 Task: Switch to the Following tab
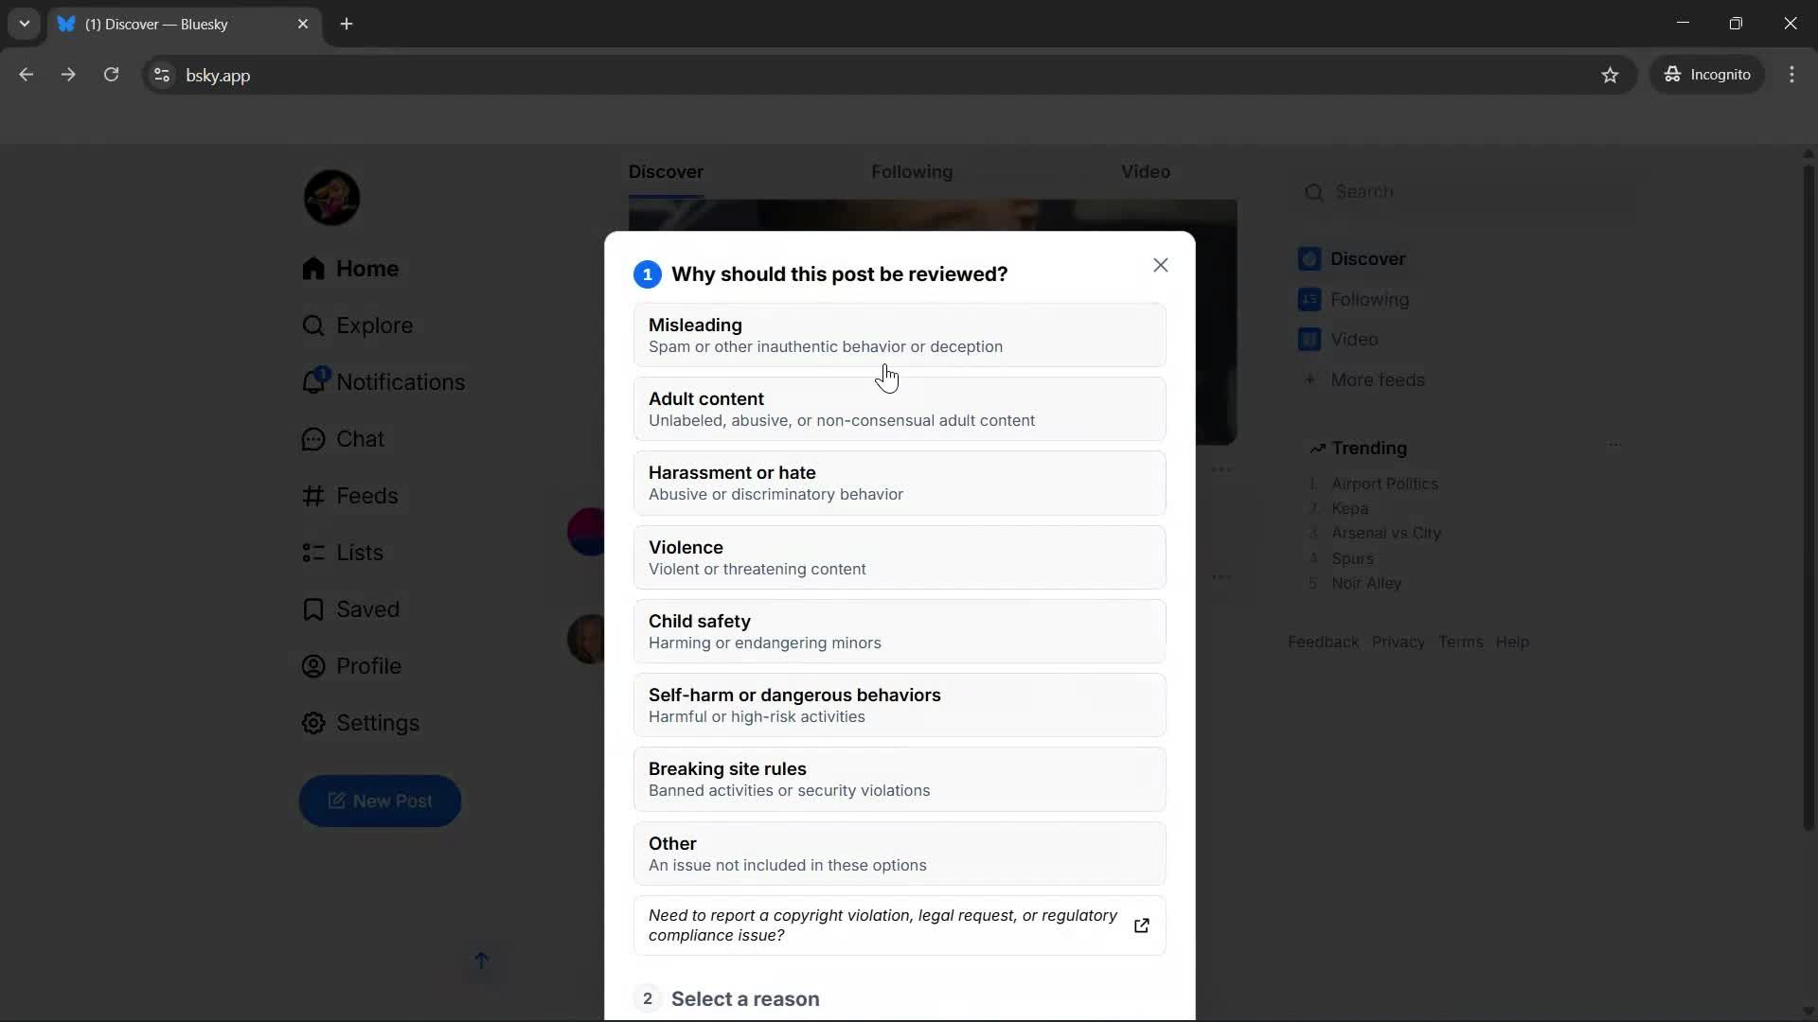(912, 171)
